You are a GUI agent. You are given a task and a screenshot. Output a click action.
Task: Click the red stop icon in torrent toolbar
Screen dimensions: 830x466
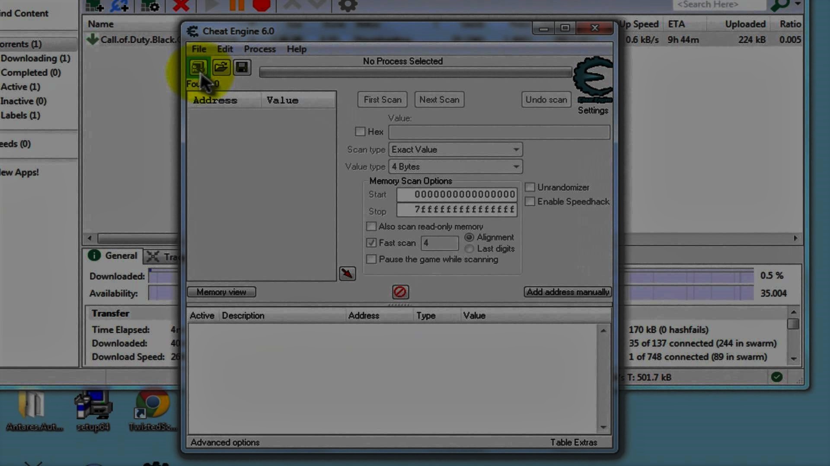click(261, 5)
